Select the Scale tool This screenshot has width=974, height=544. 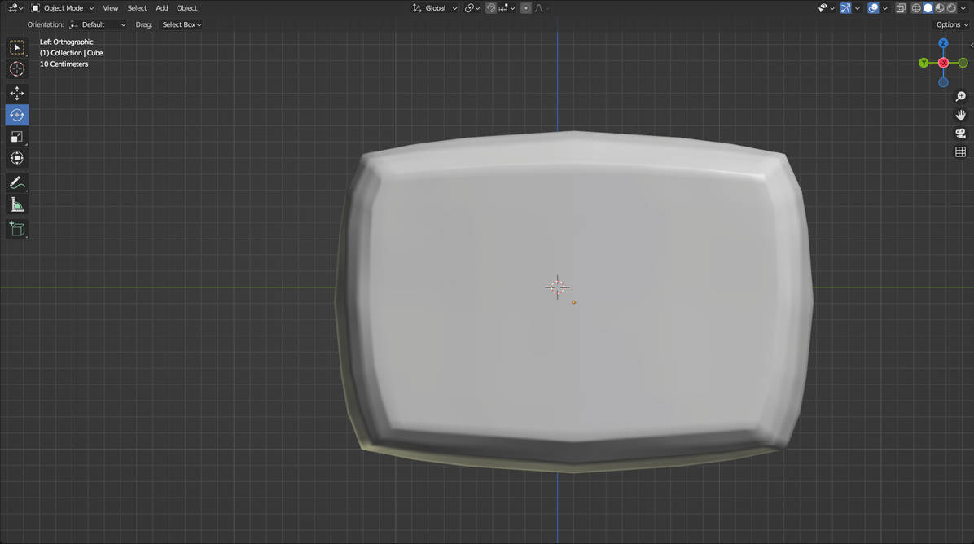click(17, 137)
